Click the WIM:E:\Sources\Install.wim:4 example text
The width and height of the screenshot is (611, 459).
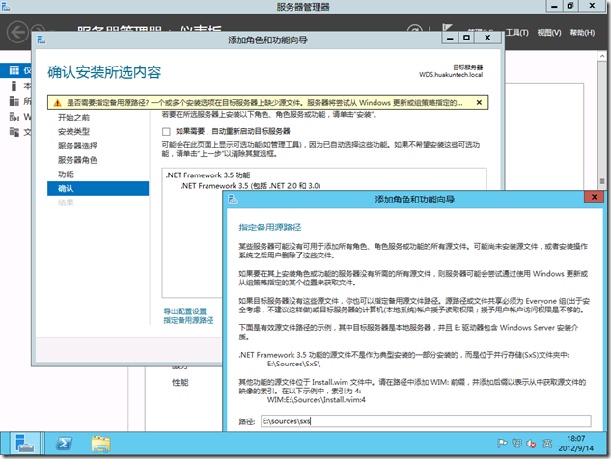pyautogui.click(x=317, y=400)
